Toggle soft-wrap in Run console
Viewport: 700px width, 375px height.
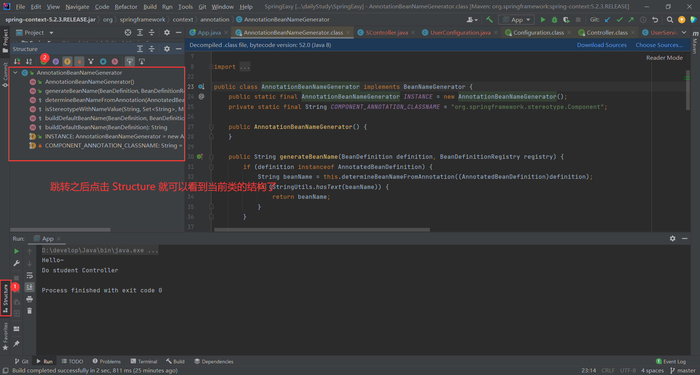(x=30, y=275)
